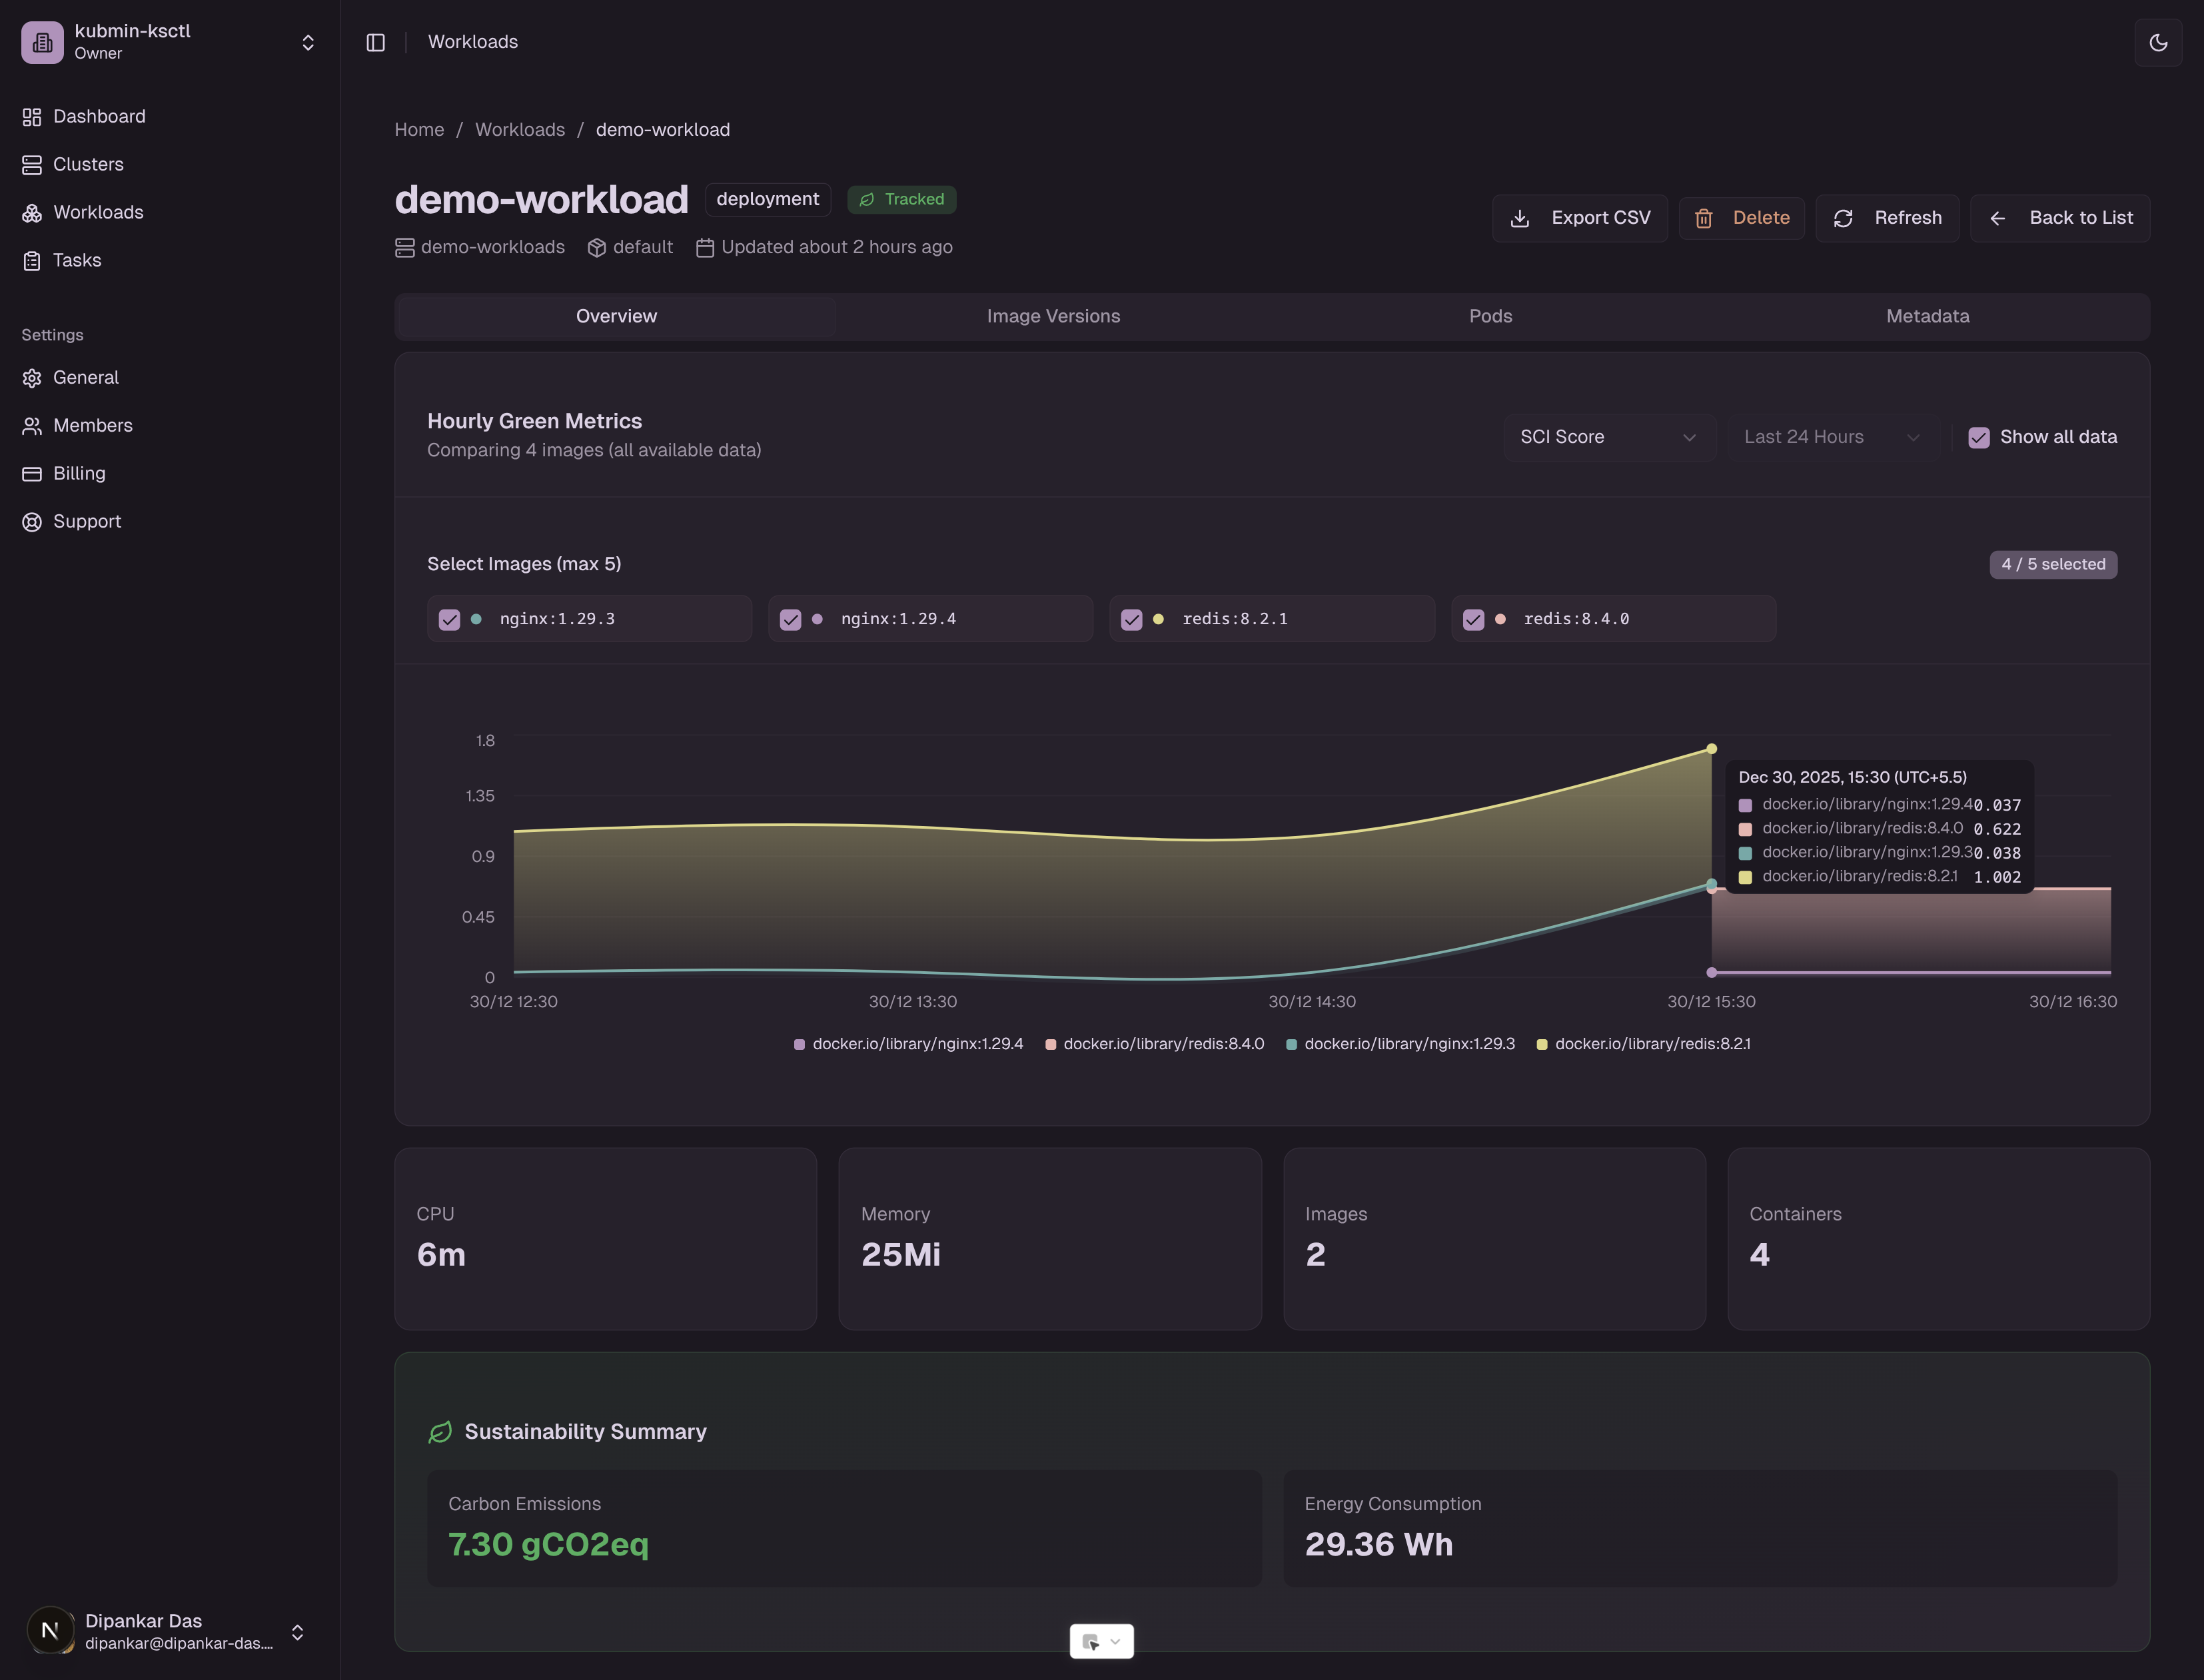
Task: Deselect nginx:1.29.3 image checkbox
Action: pos(449,619)
